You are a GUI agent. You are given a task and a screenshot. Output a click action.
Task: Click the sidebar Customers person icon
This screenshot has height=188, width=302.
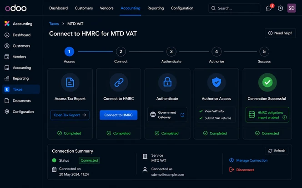[7, 46]
